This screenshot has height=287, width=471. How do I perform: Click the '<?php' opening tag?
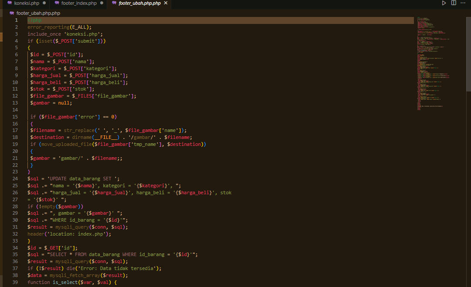34,20
